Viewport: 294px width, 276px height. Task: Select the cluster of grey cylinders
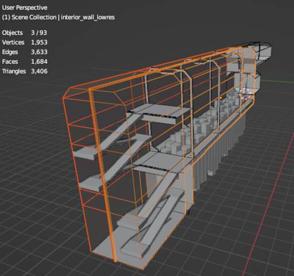coord(201,126)
